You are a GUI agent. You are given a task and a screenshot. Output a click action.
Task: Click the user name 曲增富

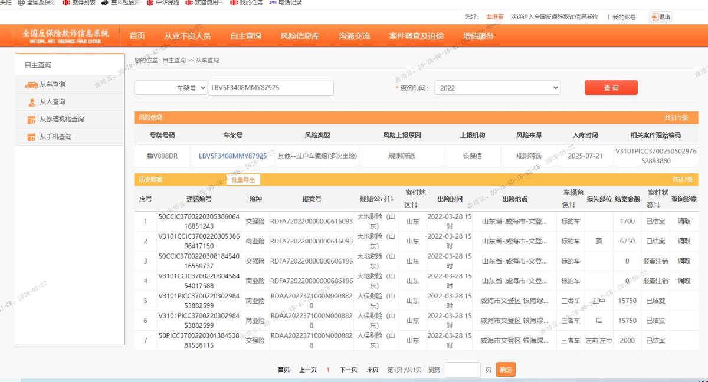click(x=496, y=17)
